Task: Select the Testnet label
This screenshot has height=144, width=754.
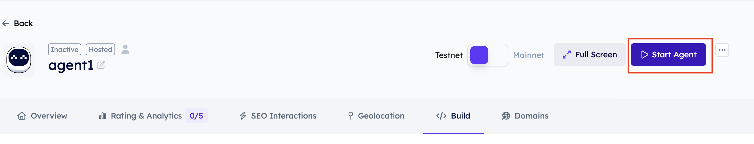Action: coord(449,55)
